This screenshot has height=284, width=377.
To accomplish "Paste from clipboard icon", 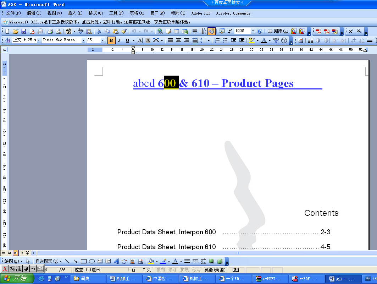I will click(115, 31).
